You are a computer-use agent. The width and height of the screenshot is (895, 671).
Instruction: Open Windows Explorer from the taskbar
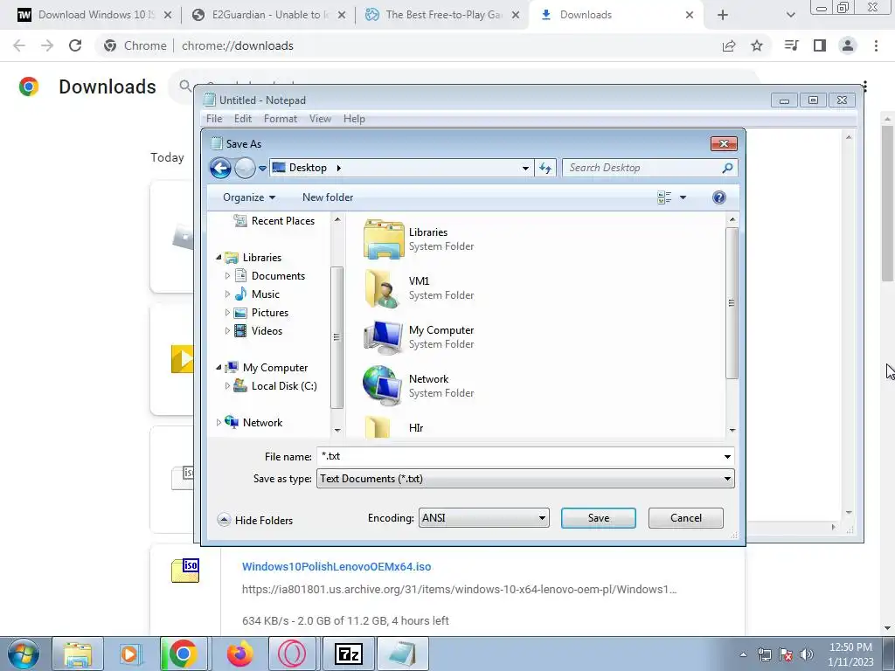tap(78, 654)
